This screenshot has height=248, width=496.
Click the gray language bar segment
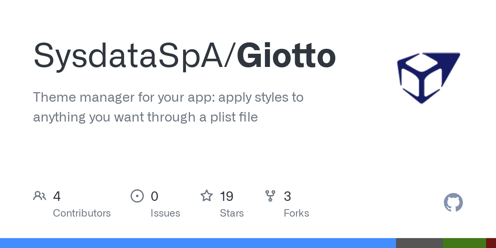tap(419, 243)
